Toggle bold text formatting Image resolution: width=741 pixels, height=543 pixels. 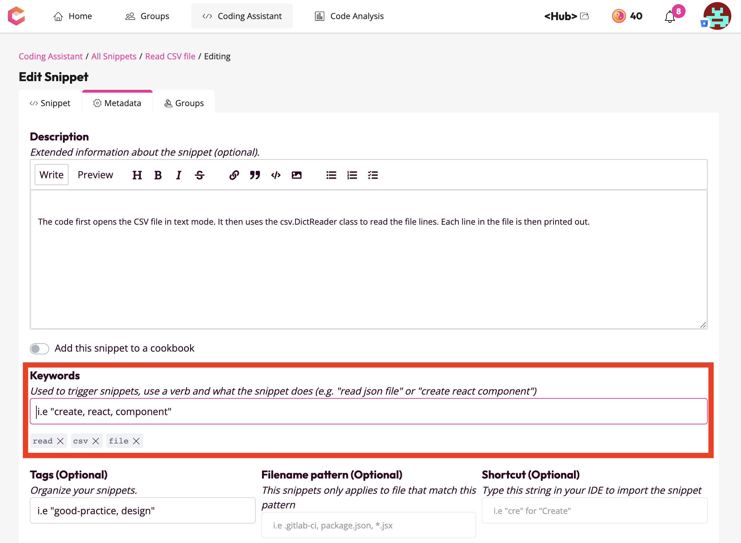pos(158,175)
